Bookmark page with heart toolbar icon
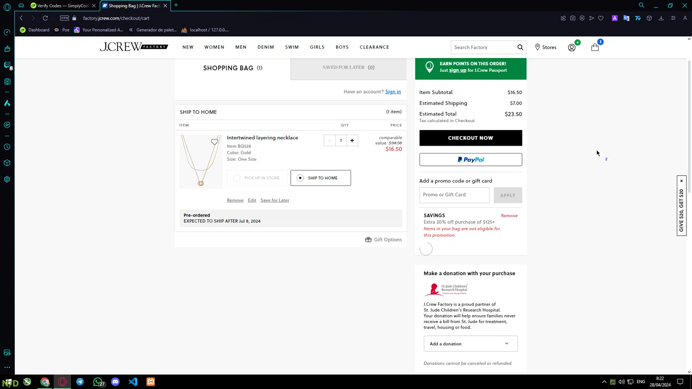 pyautogui.click(x=601, y=18)
